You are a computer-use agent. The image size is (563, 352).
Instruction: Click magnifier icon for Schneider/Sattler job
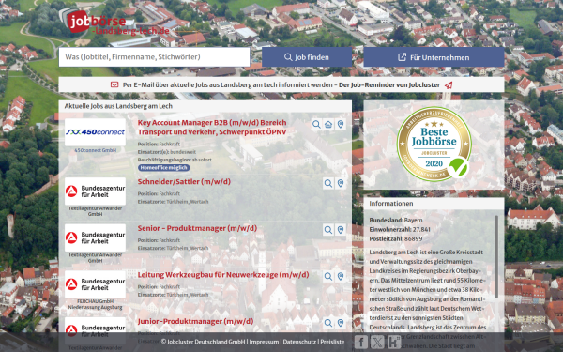click(x=328, y=184)
